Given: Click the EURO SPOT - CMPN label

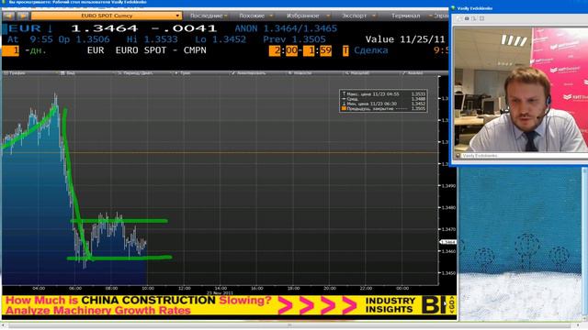Looking at the screenshot, I should coord(161,50).
